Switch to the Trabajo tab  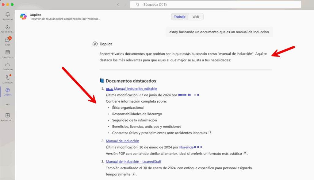tap(180, 17)
